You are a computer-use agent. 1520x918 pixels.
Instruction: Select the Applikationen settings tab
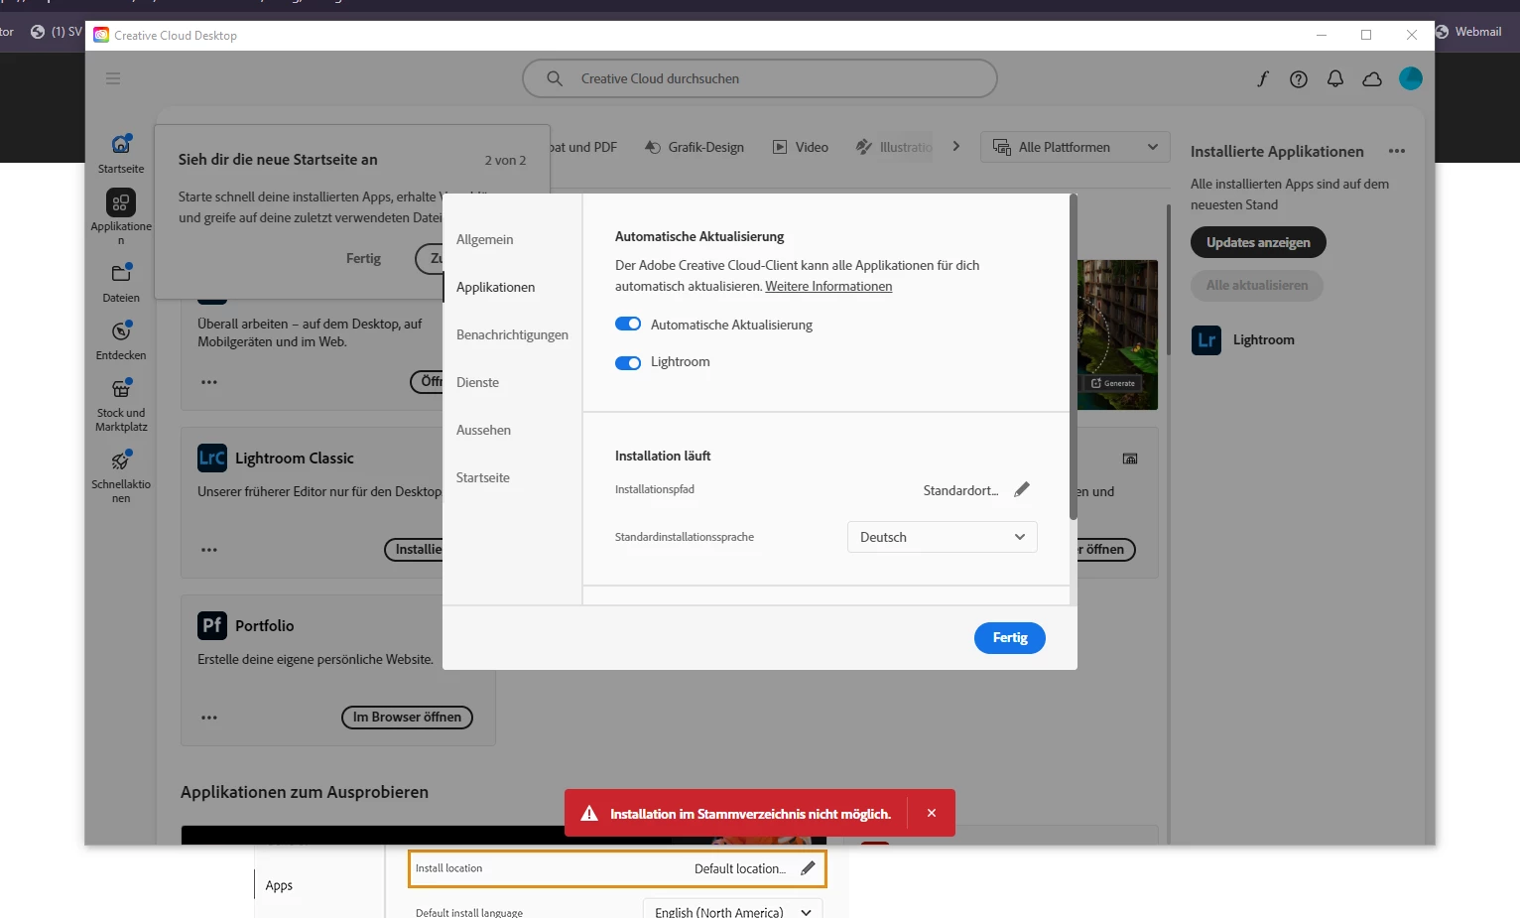(495, 287)
